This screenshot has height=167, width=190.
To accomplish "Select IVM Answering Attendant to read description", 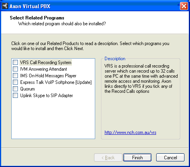I will (x=44, y=69).
